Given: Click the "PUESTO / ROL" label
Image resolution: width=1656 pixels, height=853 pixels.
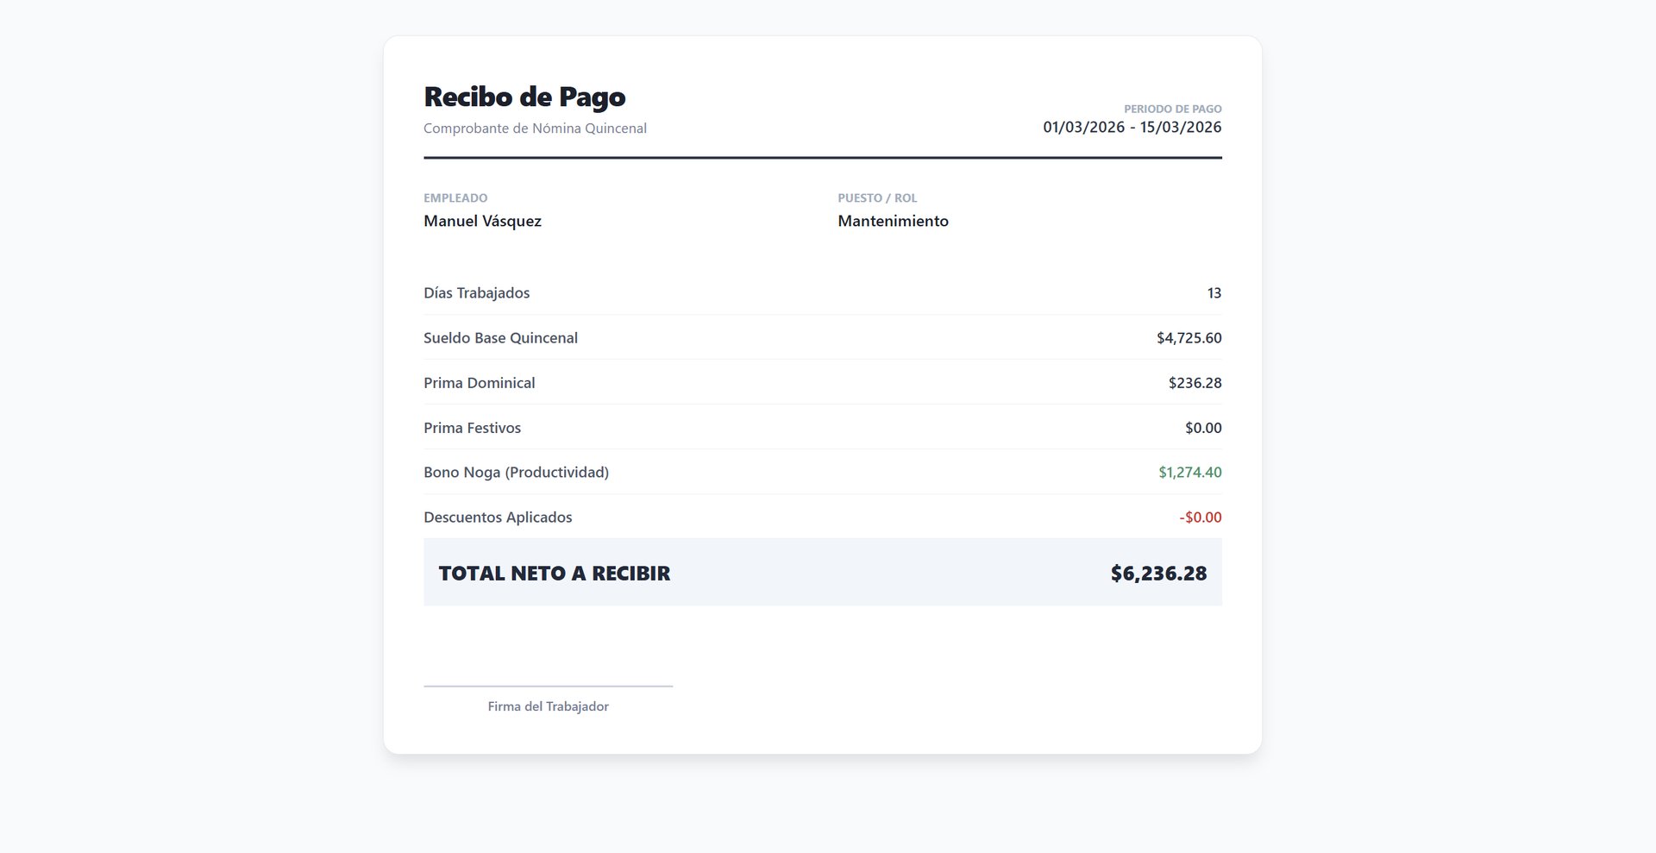Looking at the screenshot, I should (877, 198).
